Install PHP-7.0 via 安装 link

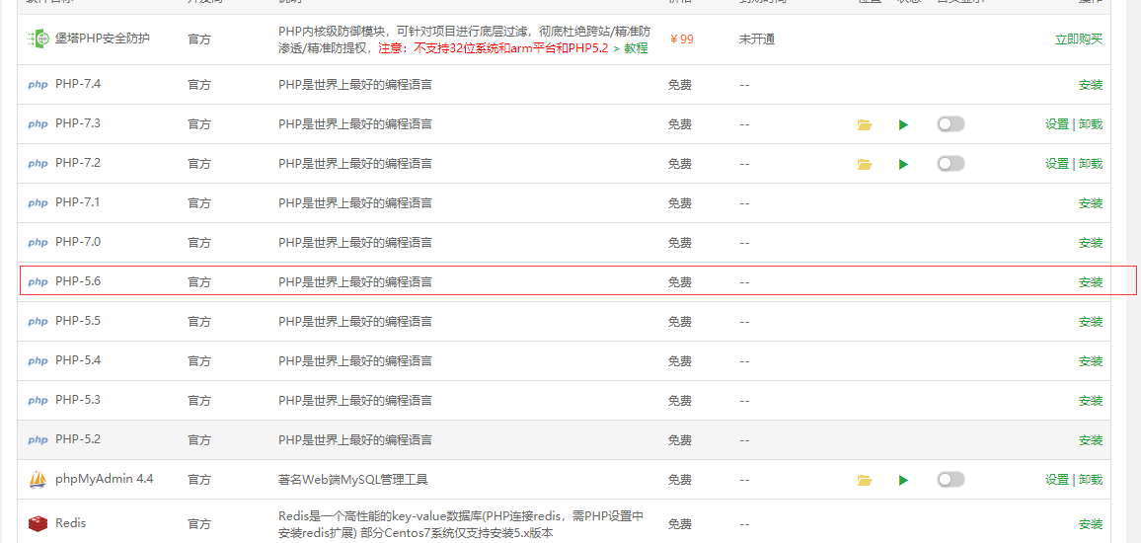(x=1091, y=243)
